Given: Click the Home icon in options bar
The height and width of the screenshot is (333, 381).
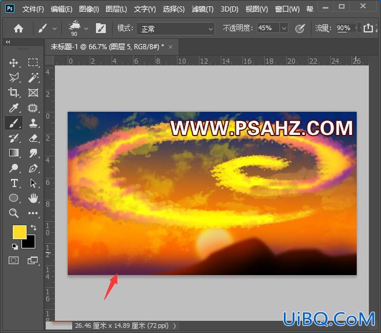Looking at the screenshot, I should click(19, 29).
